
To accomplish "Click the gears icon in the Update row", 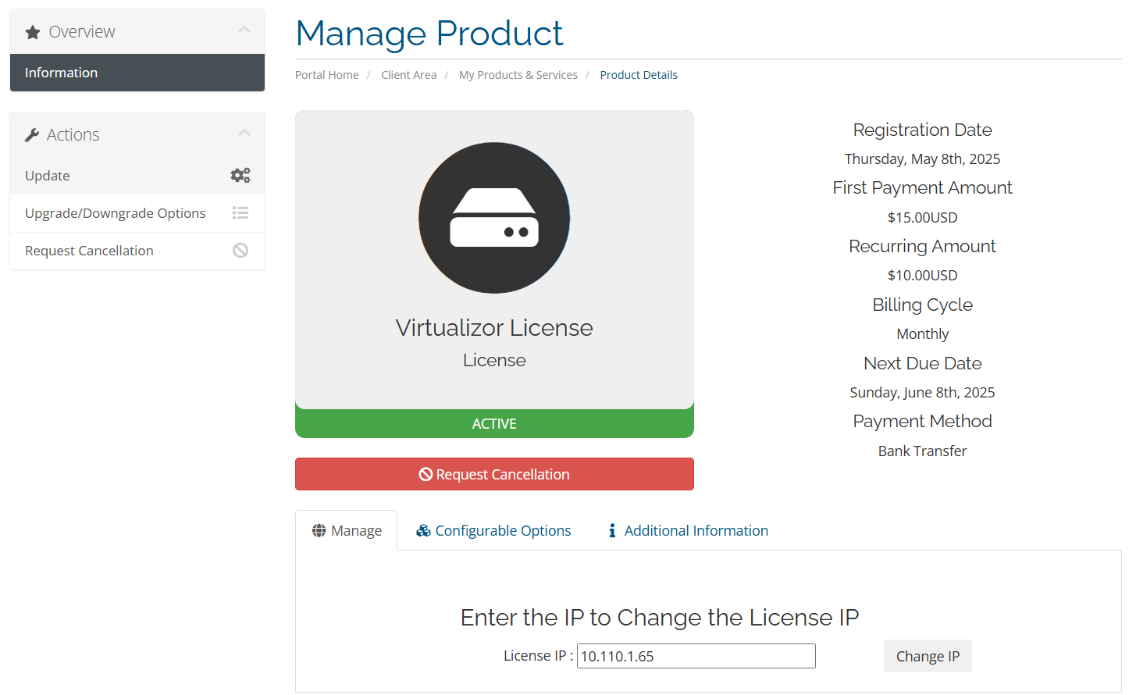I will pyautogui.click(x=240, y=175).
